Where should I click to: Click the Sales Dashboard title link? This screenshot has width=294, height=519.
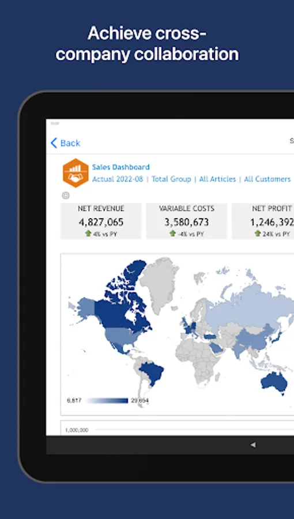[120, 167]
